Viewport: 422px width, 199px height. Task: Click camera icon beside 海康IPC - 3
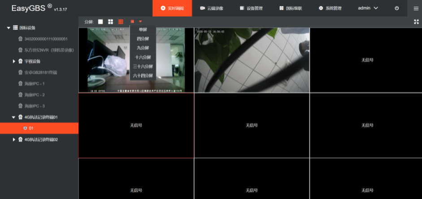pos(20,106)
